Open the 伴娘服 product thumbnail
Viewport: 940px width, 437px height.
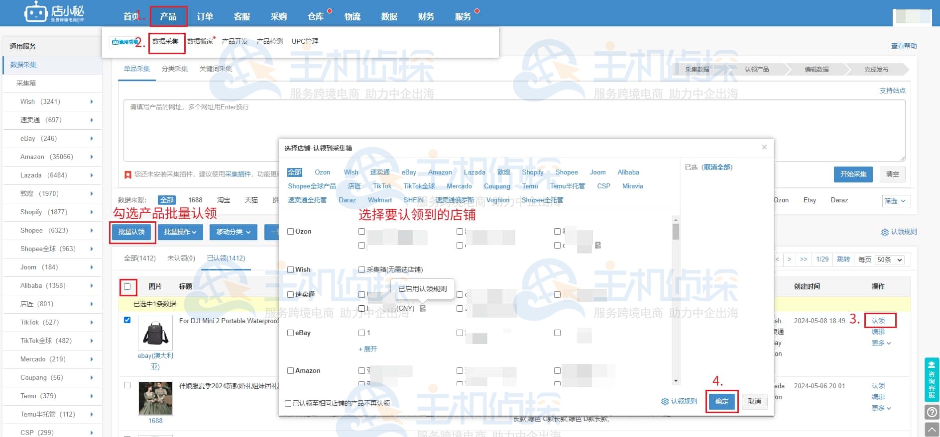(155, 398)
